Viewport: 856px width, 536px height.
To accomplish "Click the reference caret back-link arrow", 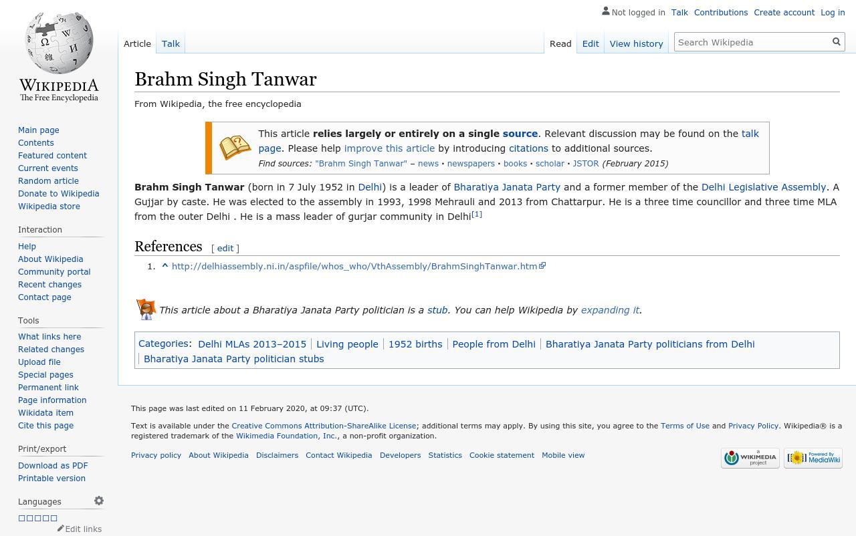I will point(165,266).
